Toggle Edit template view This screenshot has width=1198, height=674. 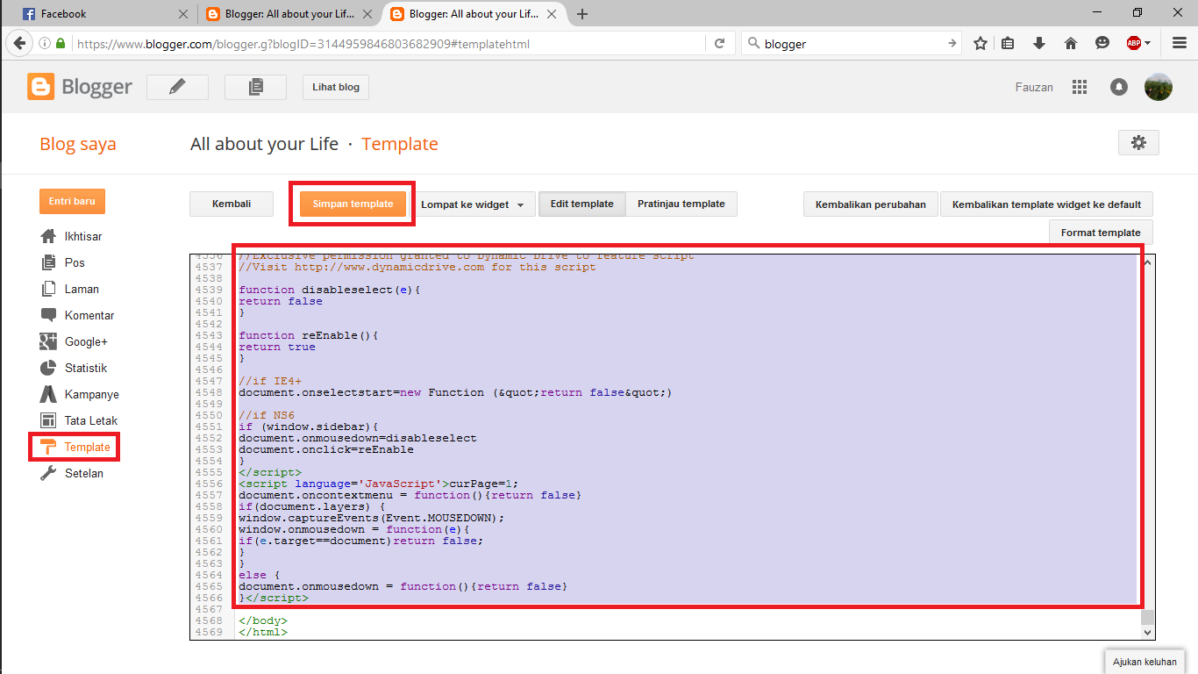581,204
